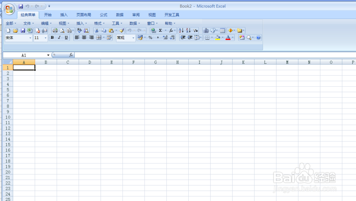Click Save in Quick Access Toolbar

click(x=21, y=6)
